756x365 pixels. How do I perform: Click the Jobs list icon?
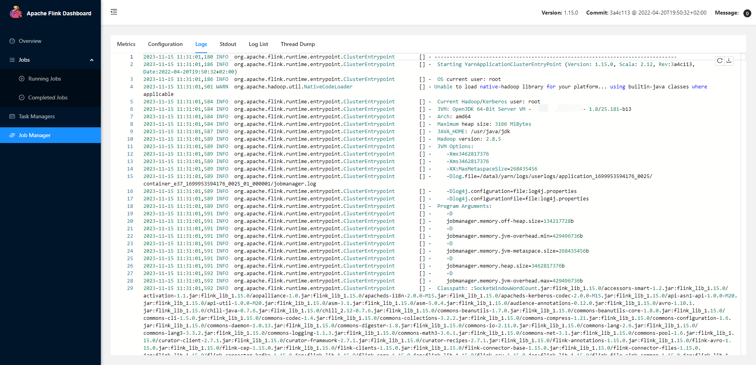(12, 60)
